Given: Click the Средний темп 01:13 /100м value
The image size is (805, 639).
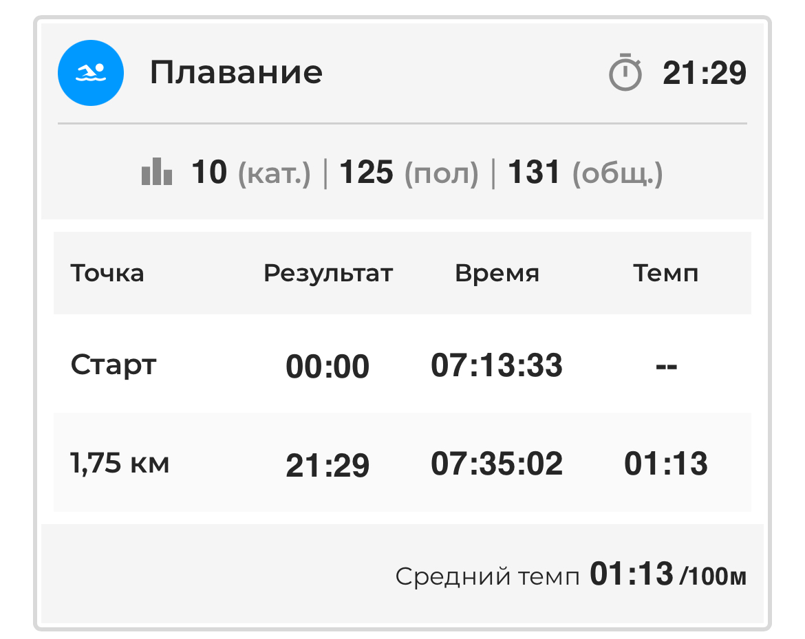Looking at the screenshot, I should tap(668, 574).
